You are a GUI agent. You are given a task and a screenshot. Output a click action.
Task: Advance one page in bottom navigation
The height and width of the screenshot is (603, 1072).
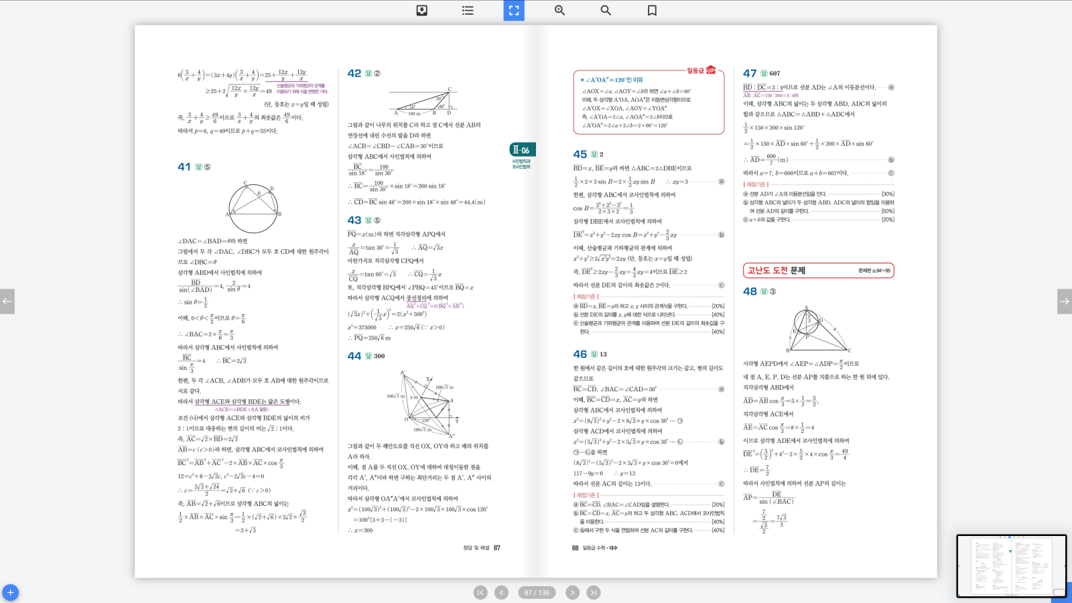[572, 592]
